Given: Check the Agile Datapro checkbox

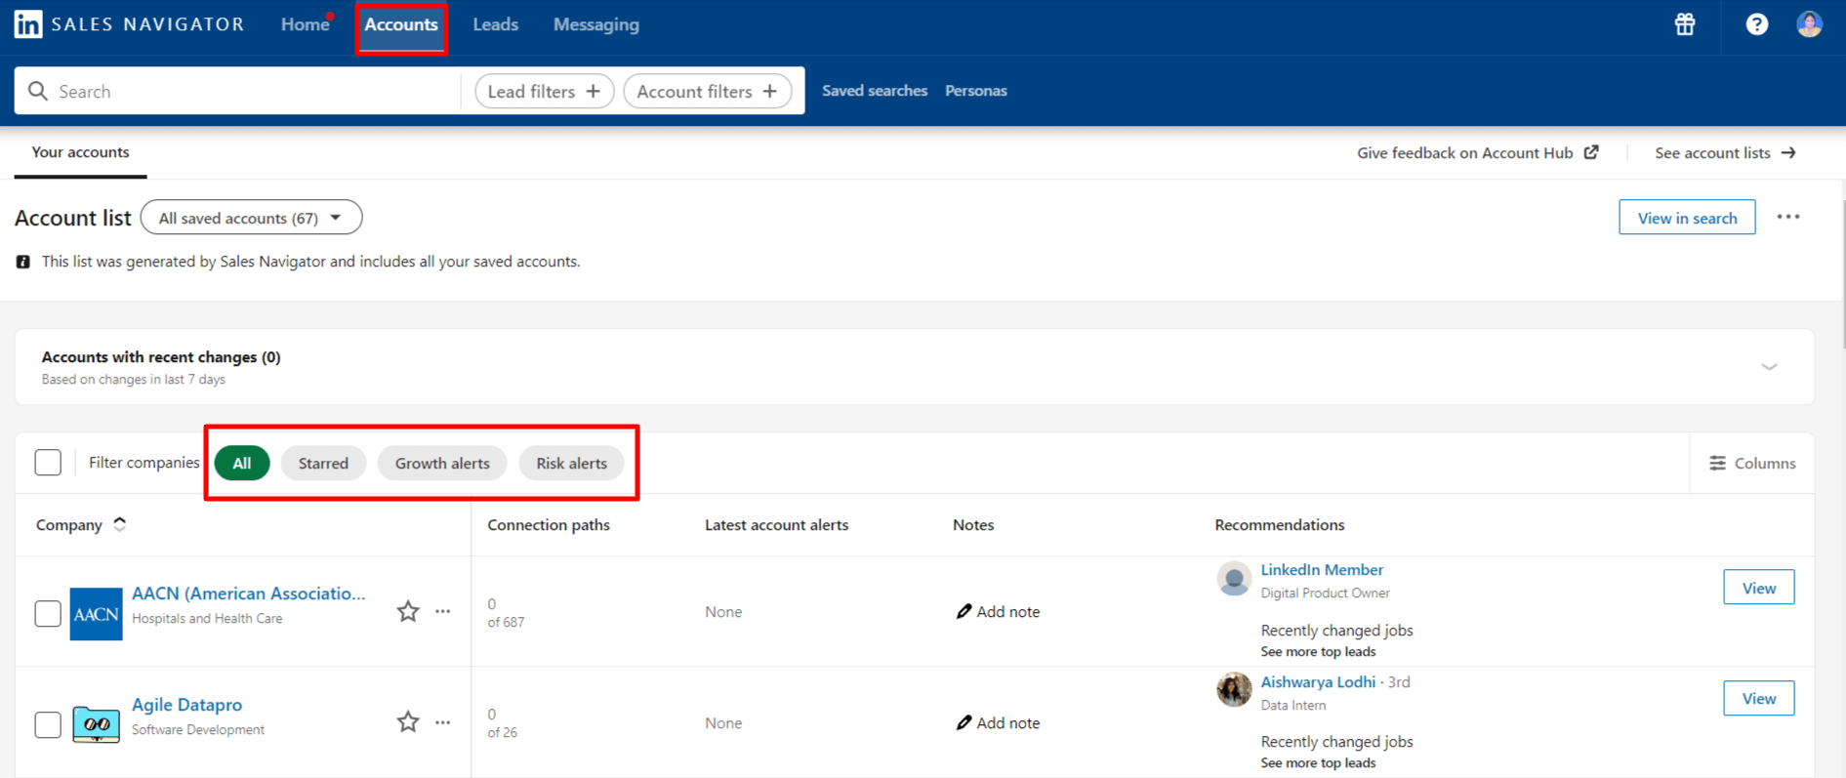Looking at the screenshot, I should point(48,724).
